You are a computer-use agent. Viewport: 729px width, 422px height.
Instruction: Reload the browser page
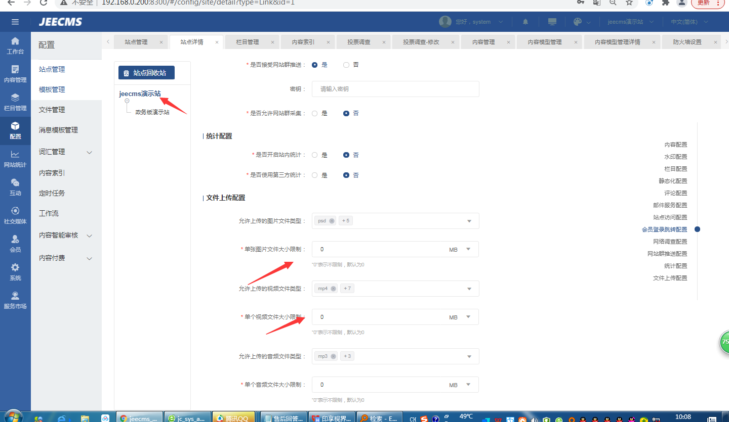[44, 3]
